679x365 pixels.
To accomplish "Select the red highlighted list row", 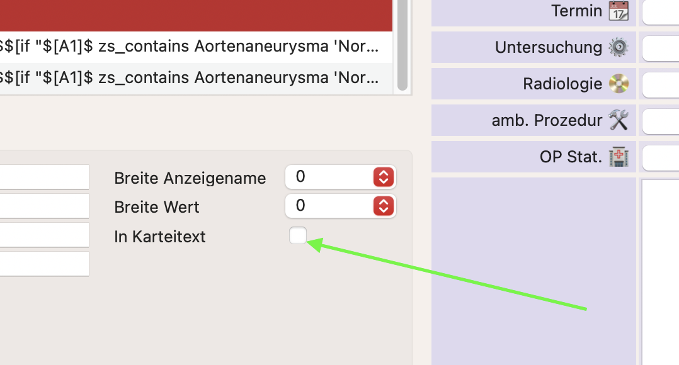I will (196, 16).
